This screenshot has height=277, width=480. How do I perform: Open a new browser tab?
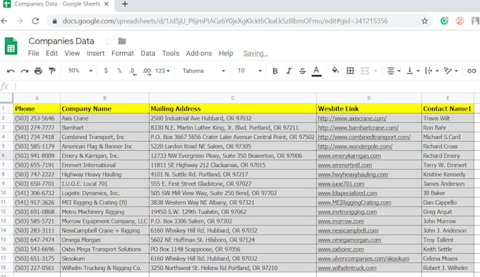pyautogui.click(x=125, y=4)
